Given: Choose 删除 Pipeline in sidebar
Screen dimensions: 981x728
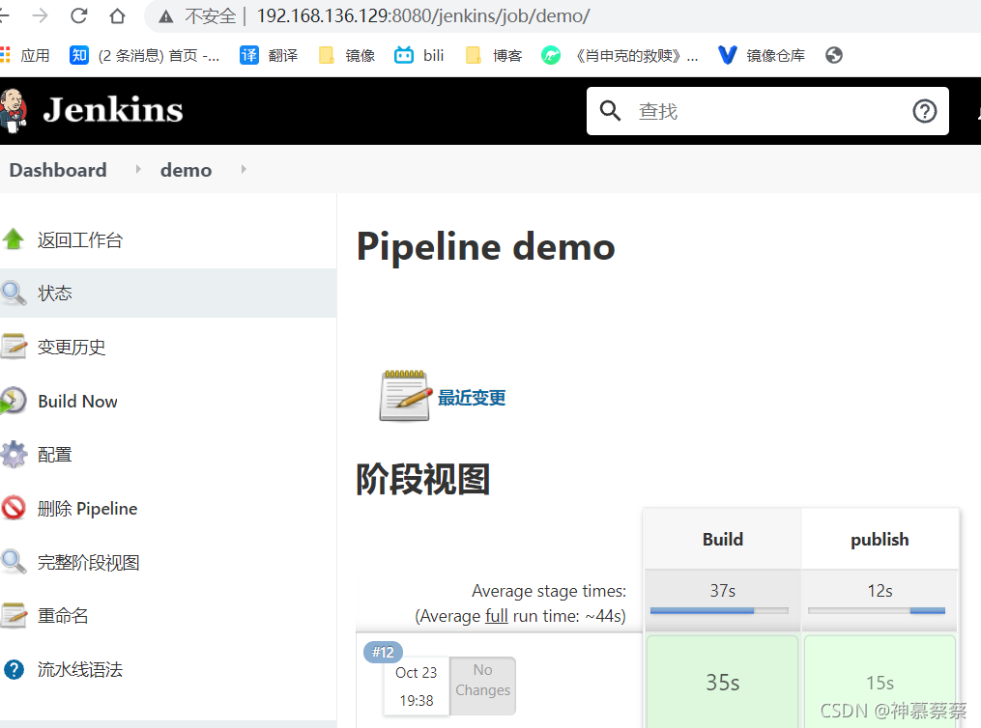Looking at the screenshot, I should 88,509.
